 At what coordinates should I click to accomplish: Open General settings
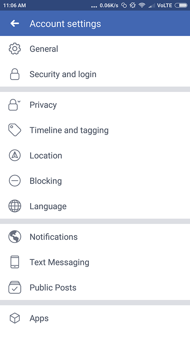click(x=95, y=49)
